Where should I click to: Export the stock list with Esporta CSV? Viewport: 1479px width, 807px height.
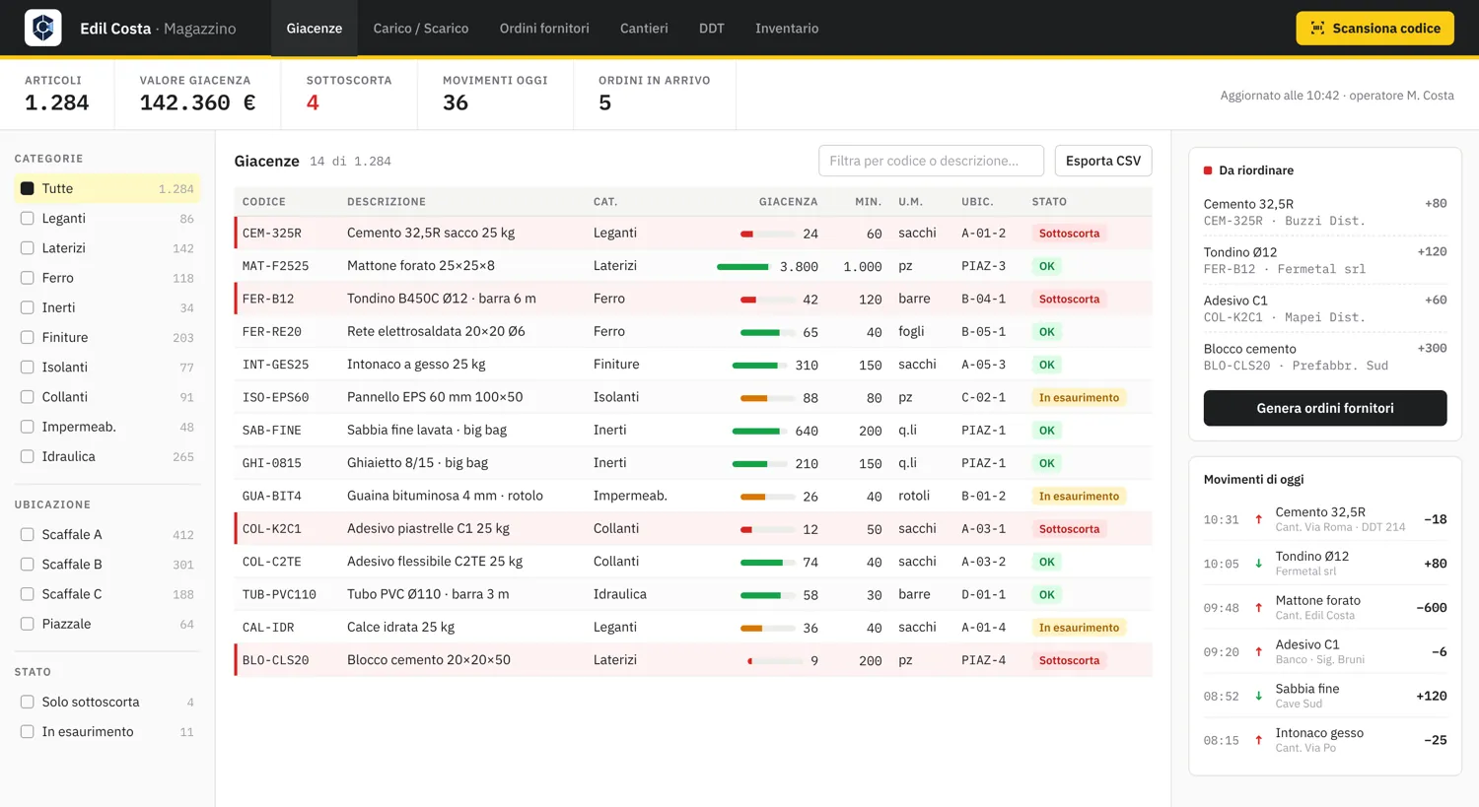1103,161
